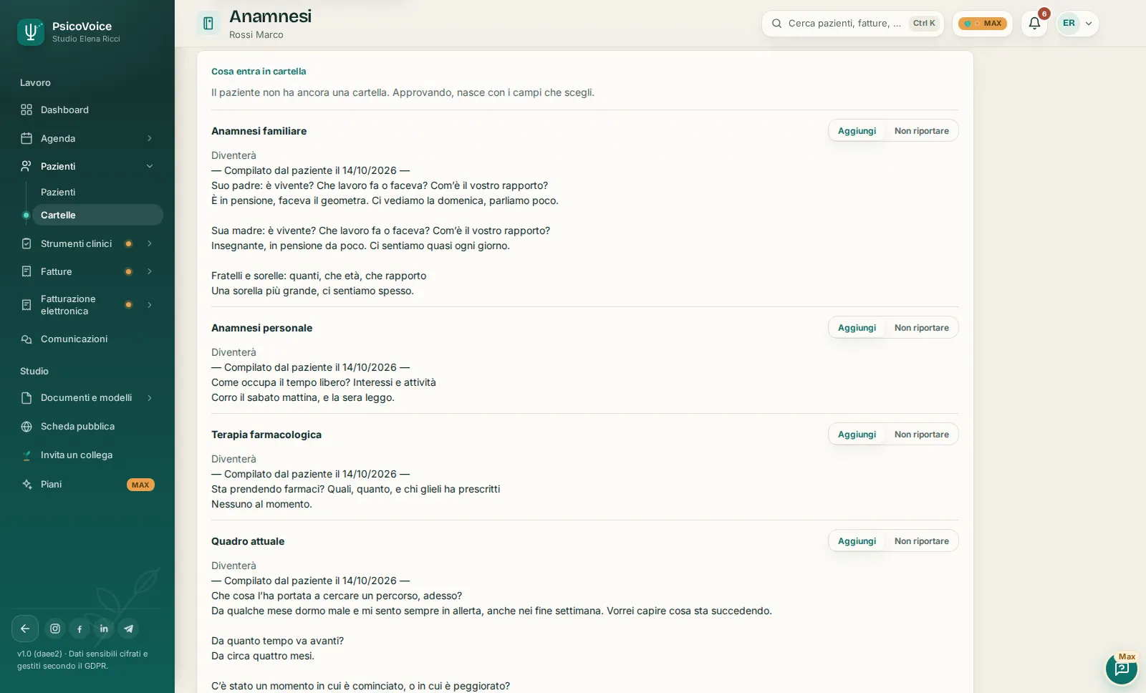Select Aggiungi for Anamnesi personale

coord(857,328)
